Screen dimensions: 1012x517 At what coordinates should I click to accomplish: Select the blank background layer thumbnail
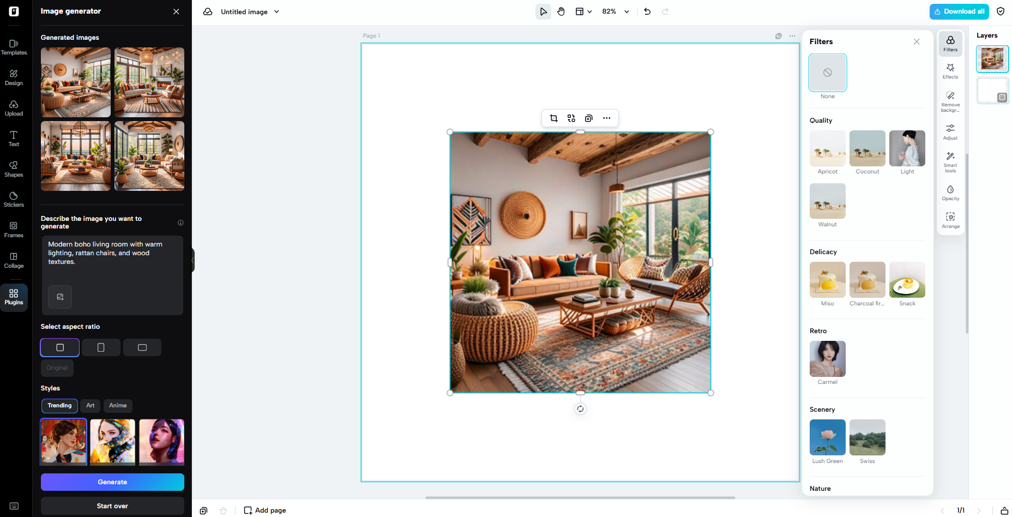(992, 91)
